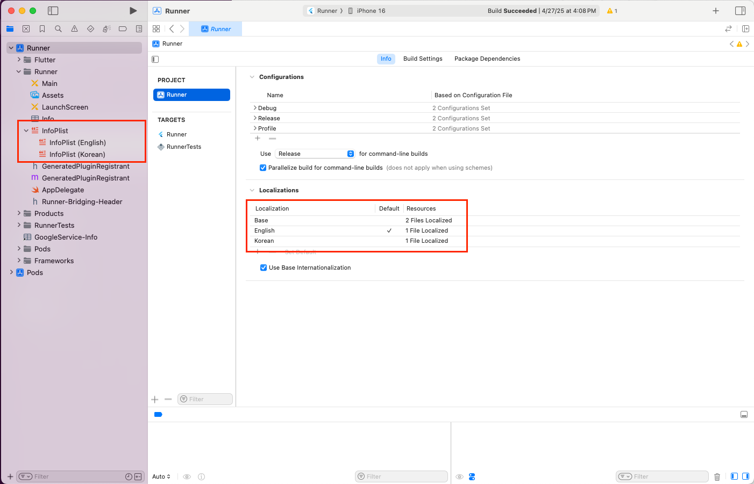754x484 pixels.
Task: Open the Source Control navigator
Action: [x=26, y=29]
